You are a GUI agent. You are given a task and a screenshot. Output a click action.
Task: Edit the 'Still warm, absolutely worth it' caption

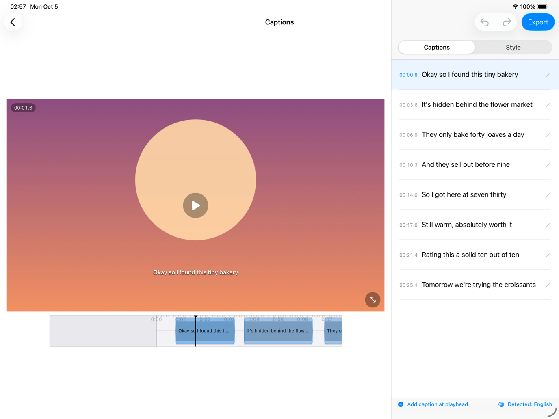548,225
